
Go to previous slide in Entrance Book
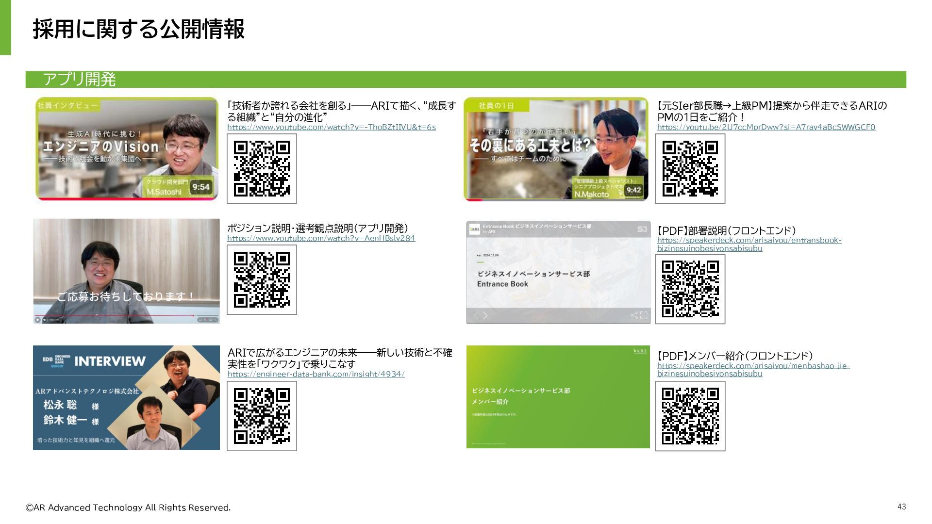476,315
